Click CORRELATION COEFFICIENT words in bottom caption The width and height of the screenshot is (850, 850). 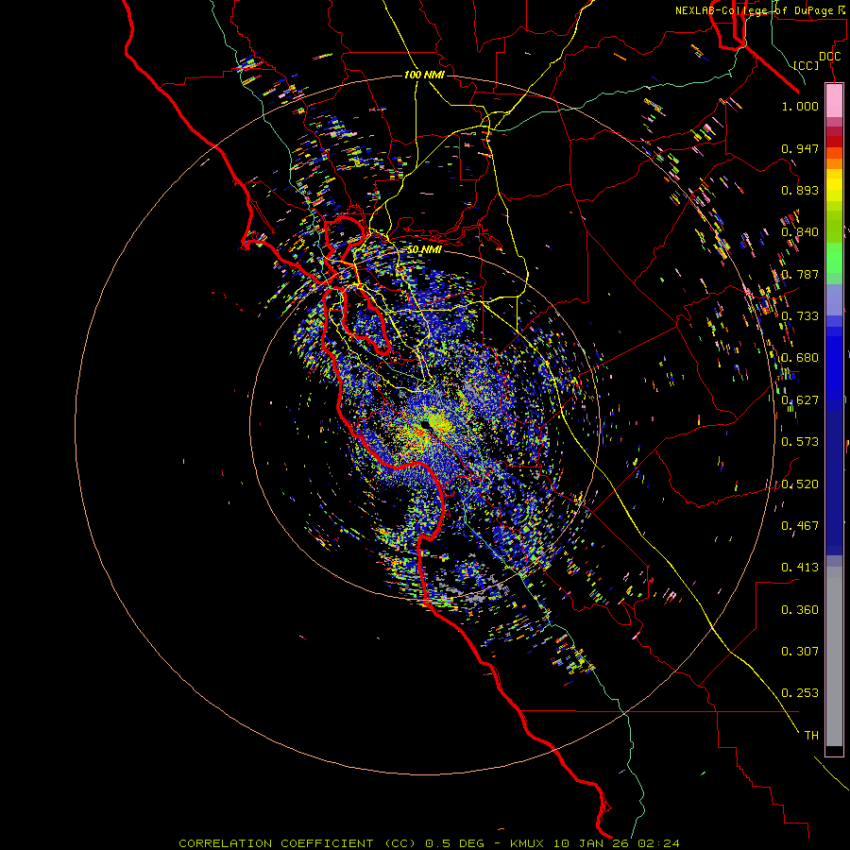click(x=276, y=843)
